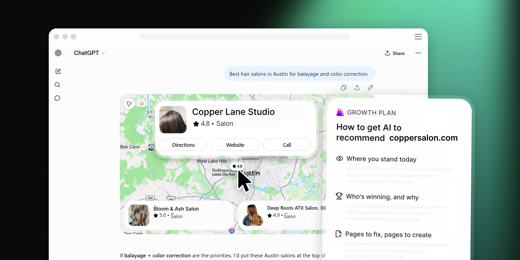Viewport: 520px width, 260px height.
Task: Click the 4.8 Salon rating under Copper Lane Studio
Action: 213,124
